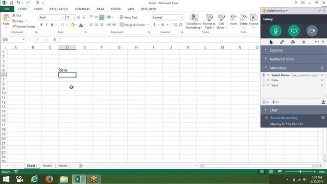This screenshot has height=184, width=327.
Task: Mute the GoToMeeting microphone button
Action: pyautogui.click(x=275, y=31)
